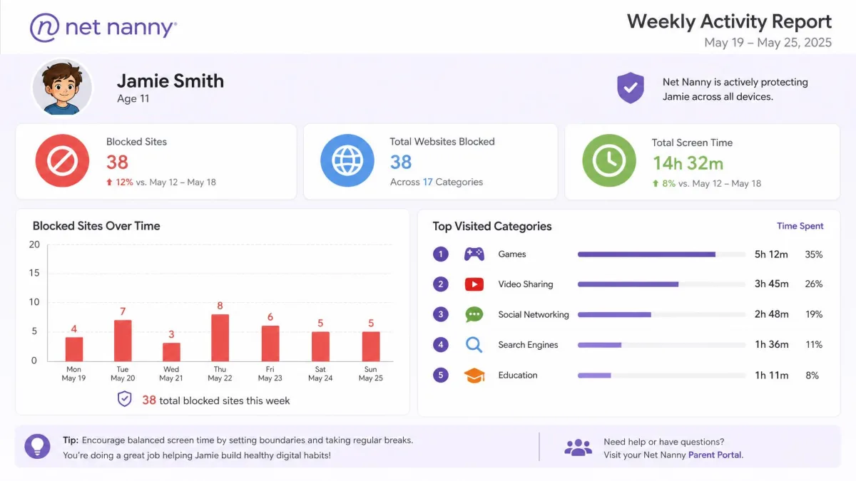
Task: Click the 17 categories count
Action: (x=427, y=182)
